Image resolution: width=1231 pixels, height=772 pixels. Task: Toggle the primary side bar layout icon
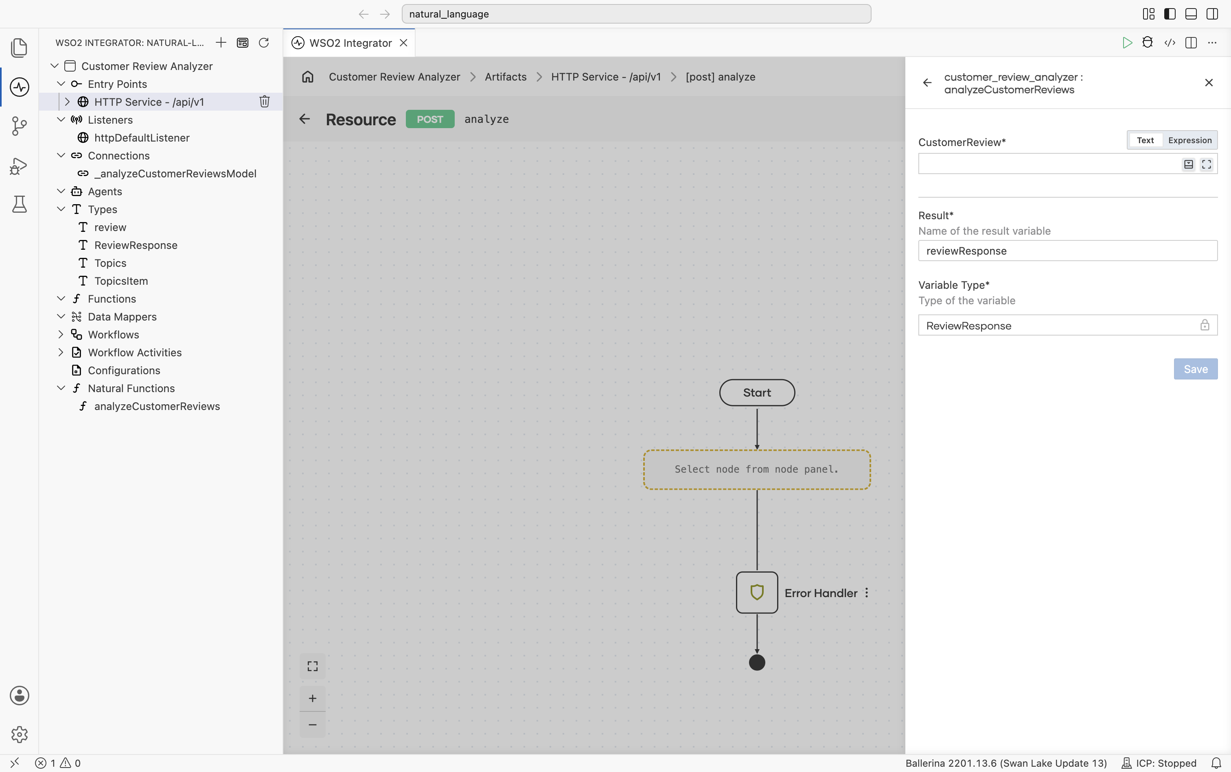[1170, 14]
